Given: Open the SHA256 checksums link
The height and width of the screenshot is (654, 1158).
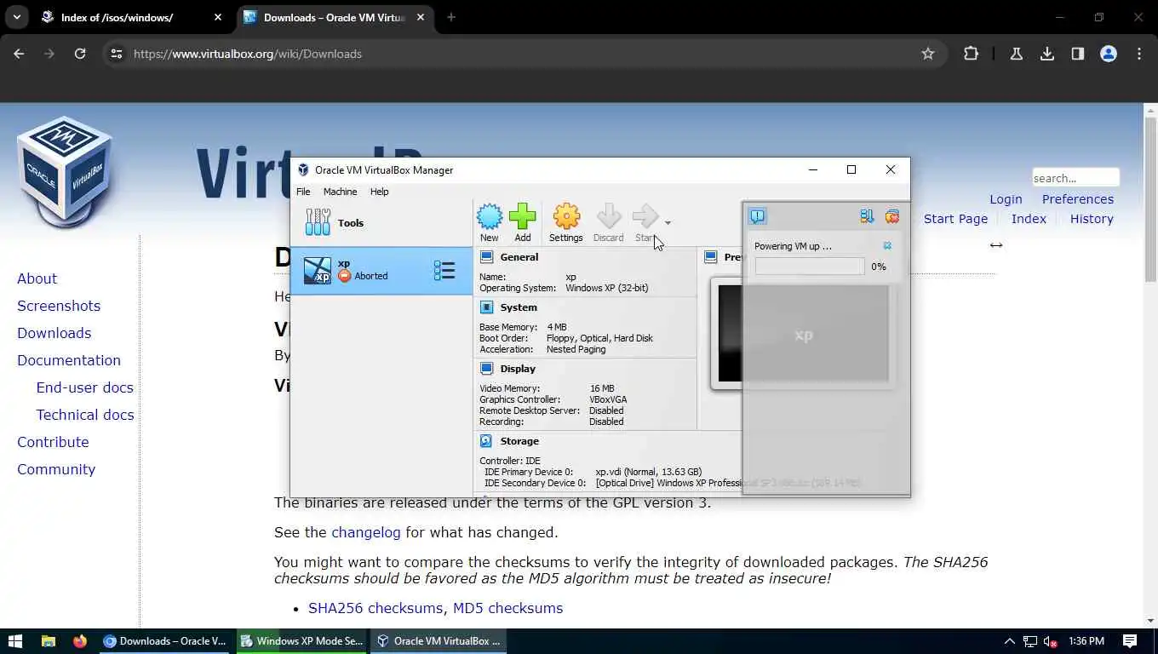Looking at the screenshot, I should 375,608.
